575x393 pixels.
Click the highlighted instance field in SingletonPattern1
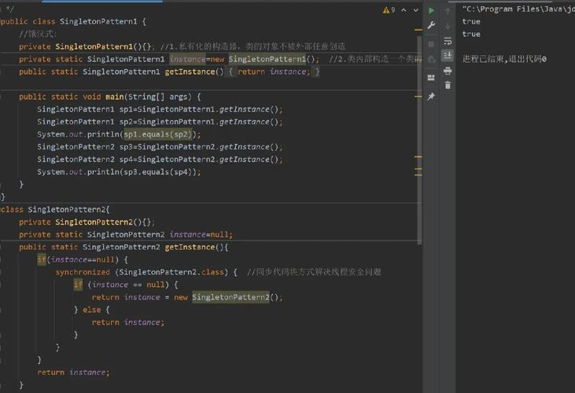[x=187, y=59]
